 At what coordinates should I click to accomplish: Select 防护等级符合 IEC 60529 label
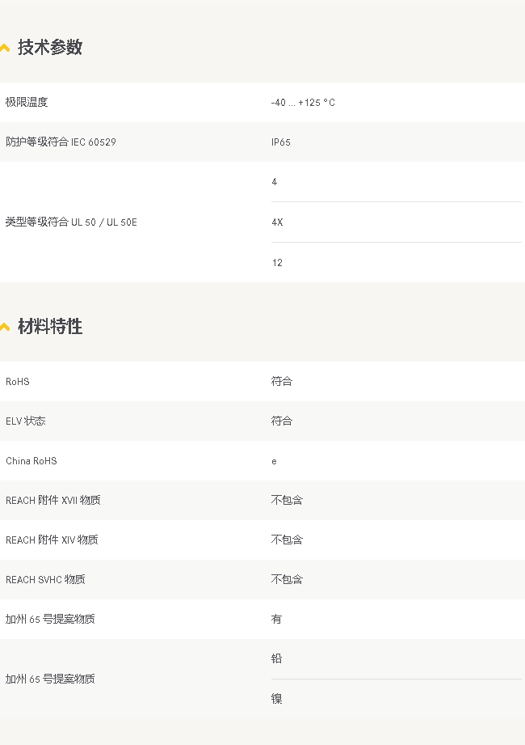tap(61, 142)
